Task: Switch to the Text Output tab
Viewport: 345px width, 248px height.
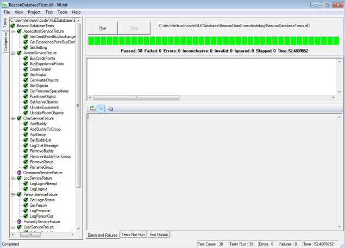Action: (159, 234)
